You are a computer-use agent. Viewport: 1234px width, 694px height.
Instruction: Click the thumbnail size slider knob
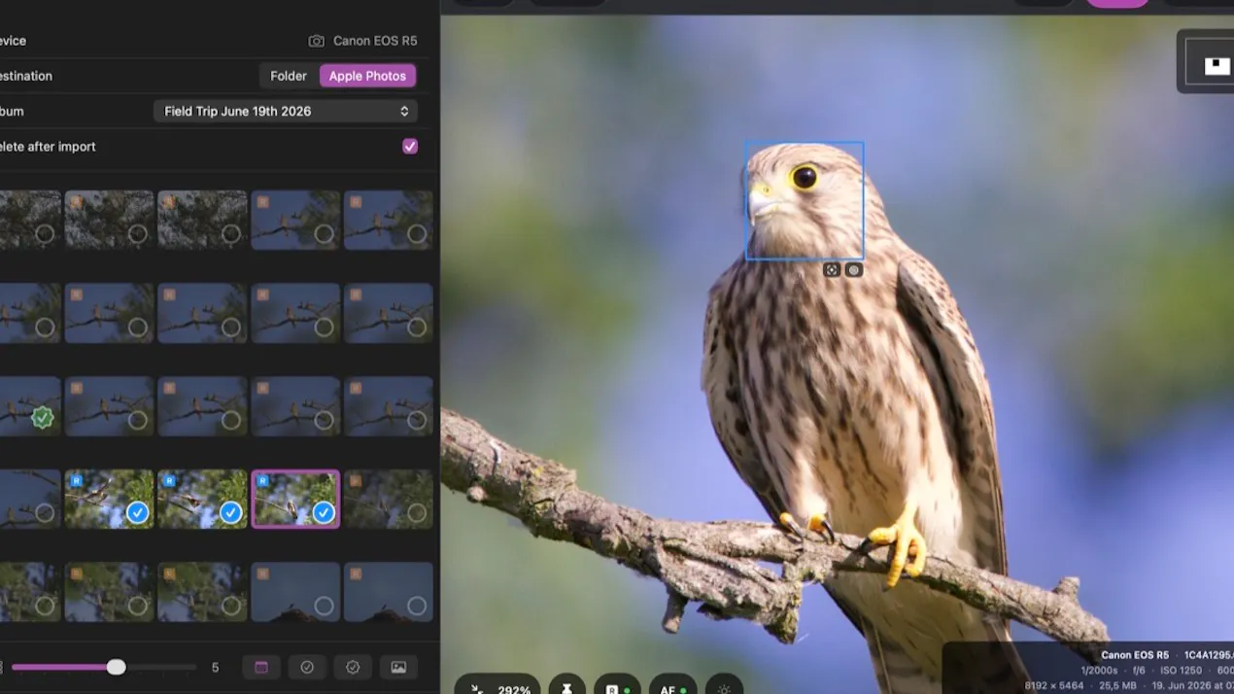(116, 667)
